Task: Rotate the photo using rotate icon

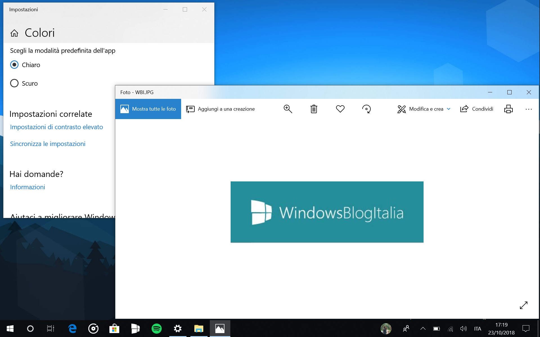Action: click(x=366, y=109)
